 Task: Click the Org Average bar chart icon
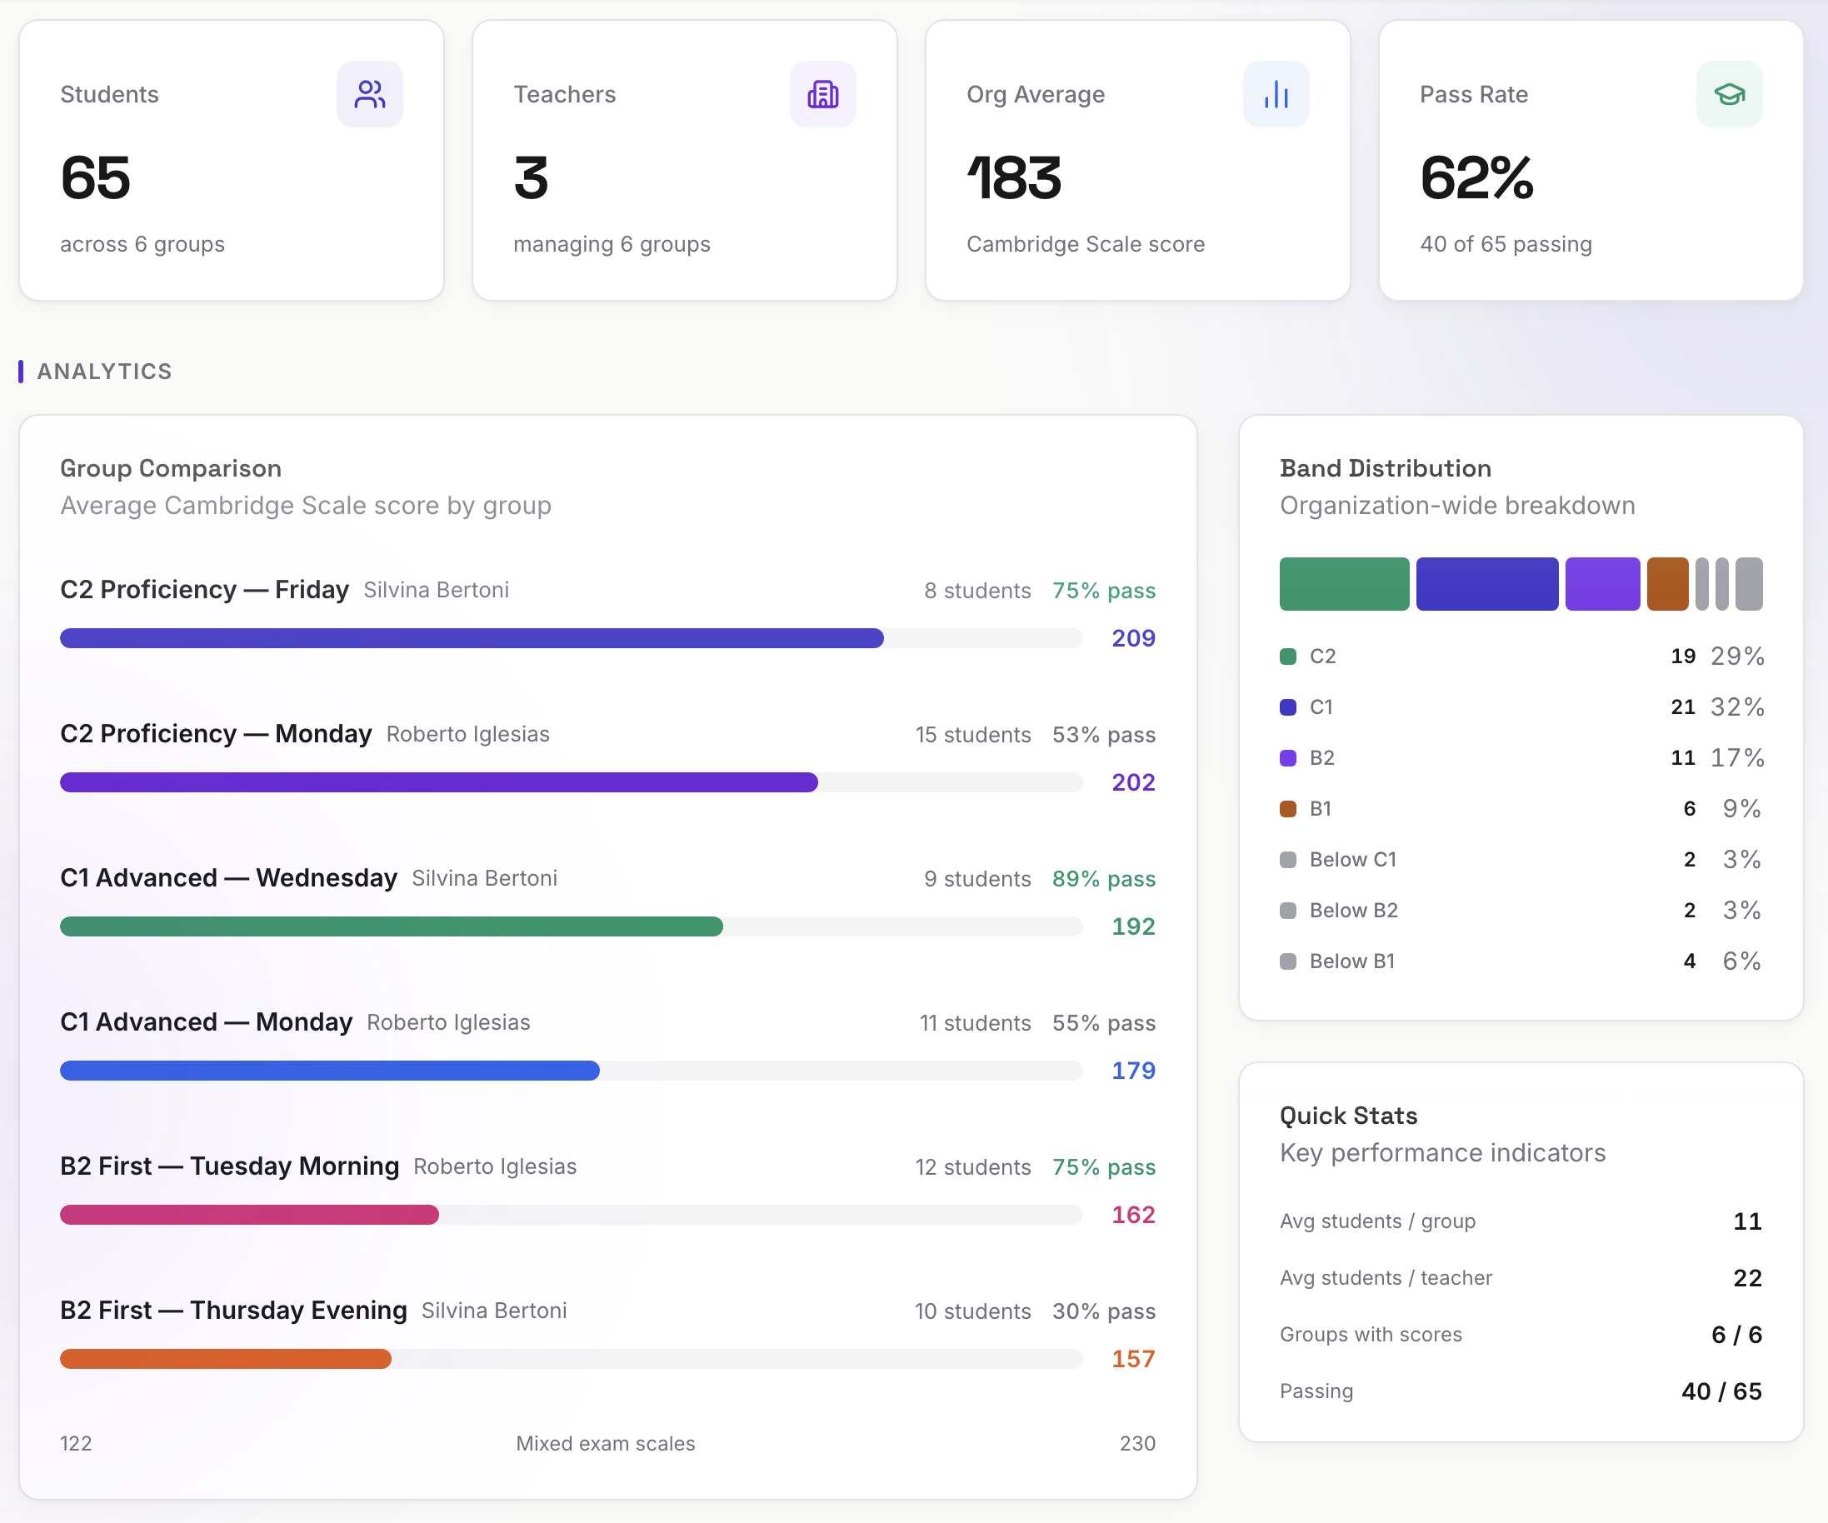point(1276,94)
